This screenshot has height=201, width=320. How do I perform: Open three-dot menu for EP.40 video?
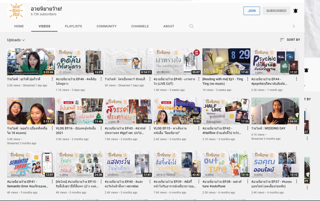coord(150,182)
